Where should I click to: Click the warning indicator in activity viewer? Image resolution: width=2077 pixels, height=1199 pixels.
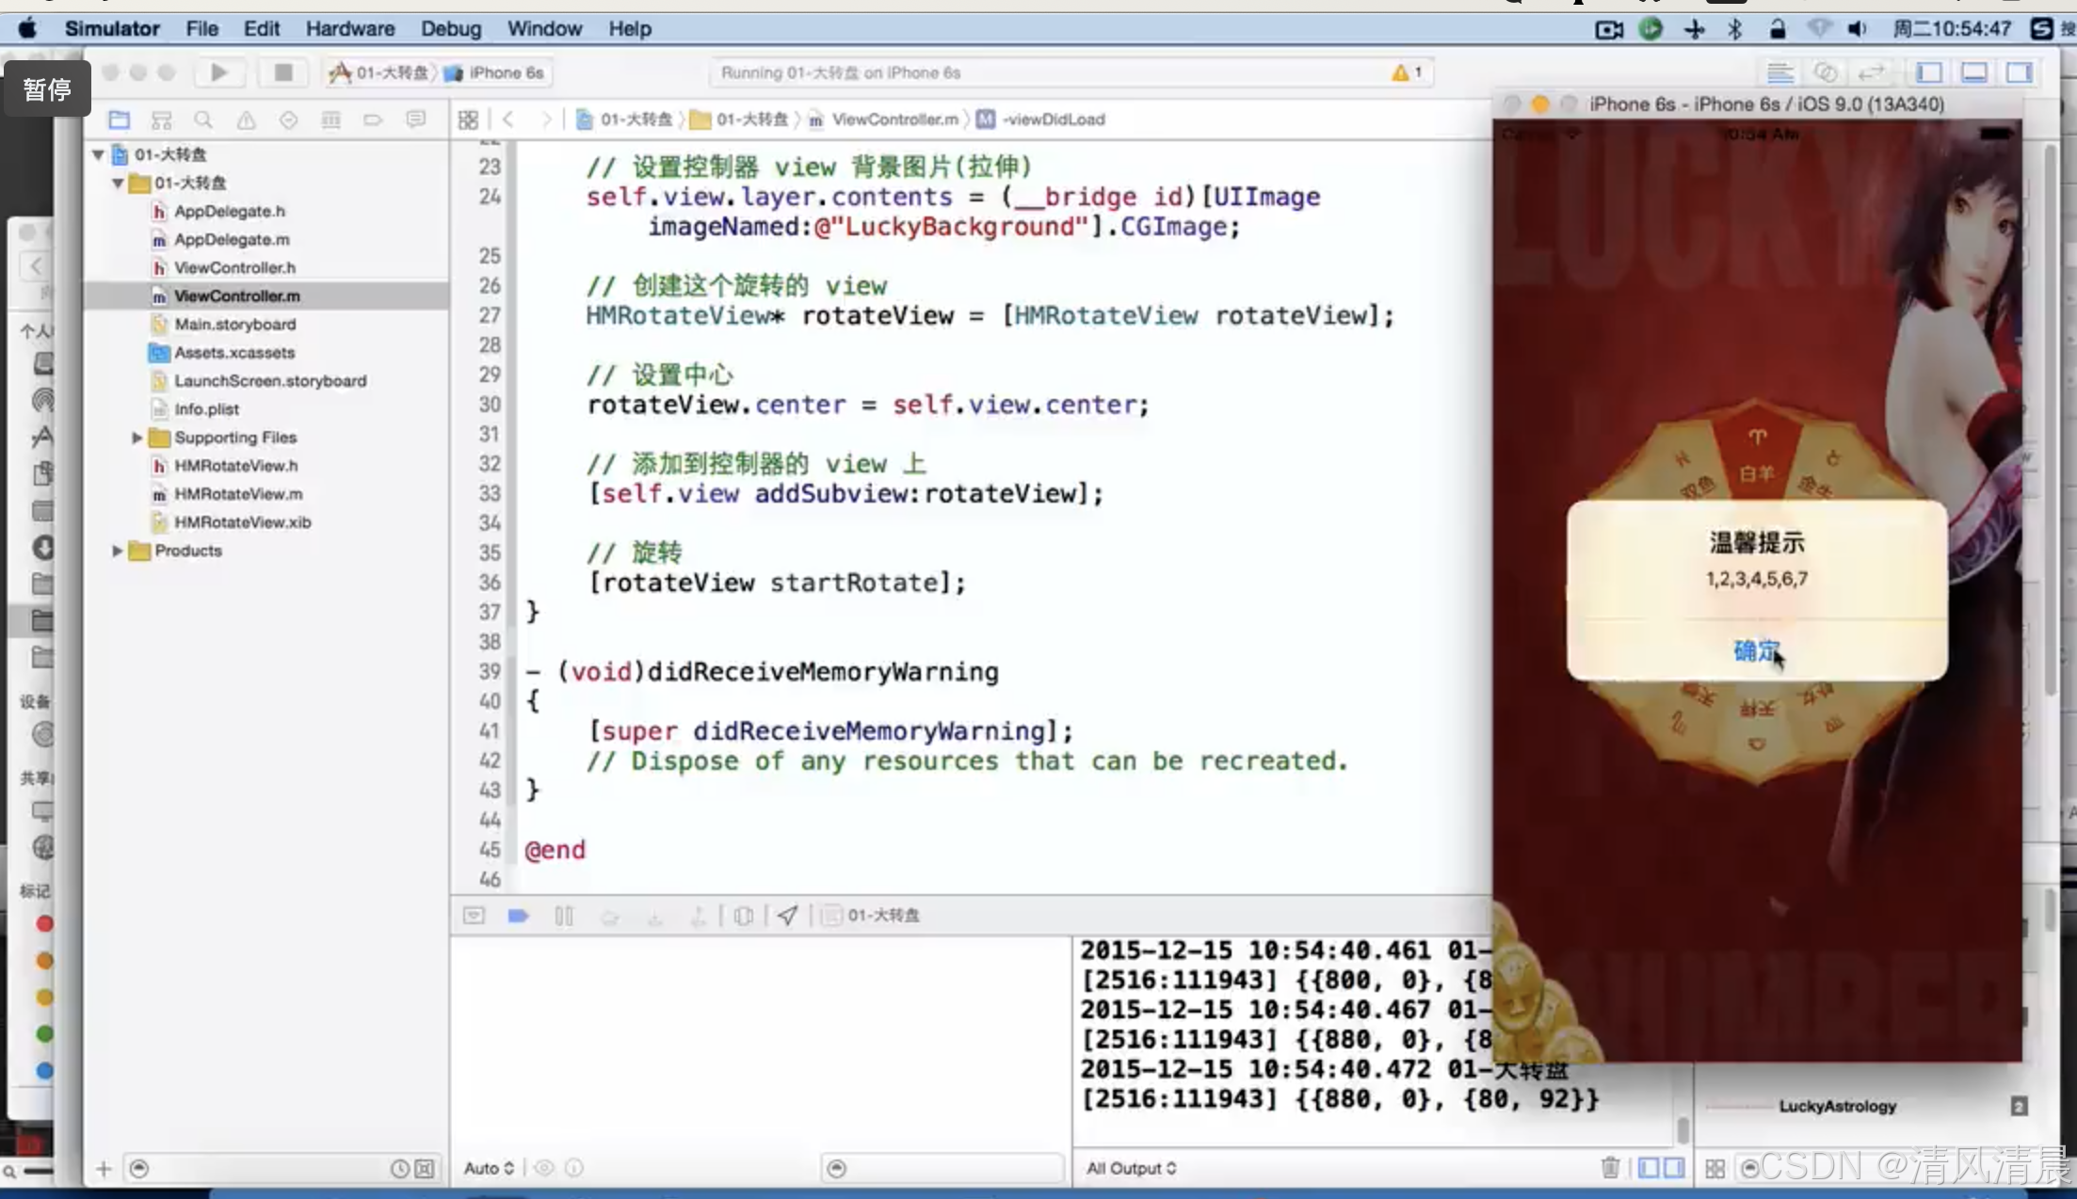click(x=1407, y=72)
